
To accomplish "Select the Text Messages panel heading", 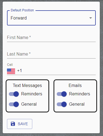I will point(27,85).
